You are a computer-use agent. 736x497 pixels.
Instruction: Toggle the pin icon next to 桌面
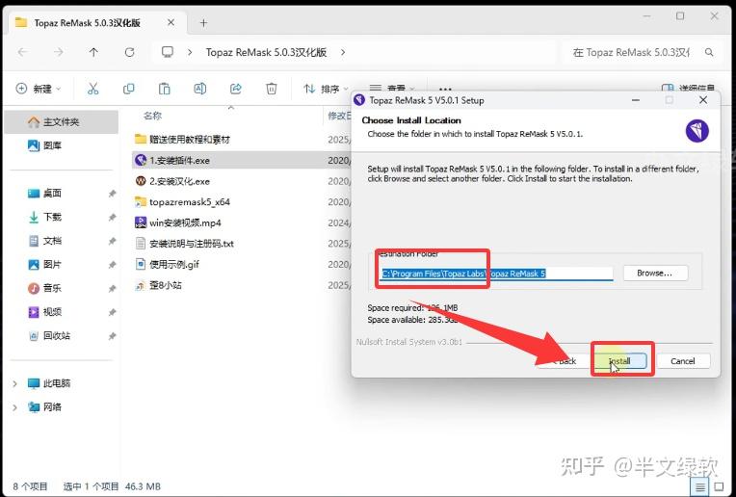point(112,194)
